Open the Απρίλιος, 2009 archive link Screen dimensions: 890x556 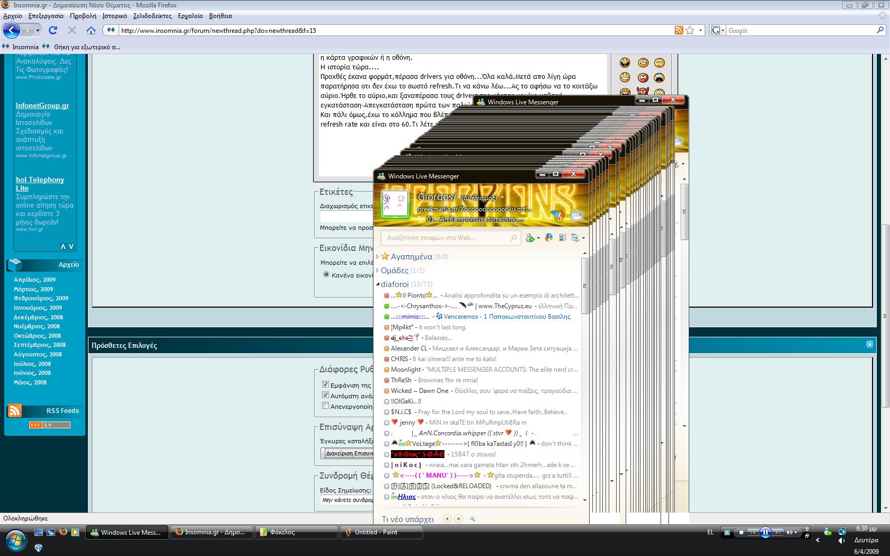click(x=34, y=280)
